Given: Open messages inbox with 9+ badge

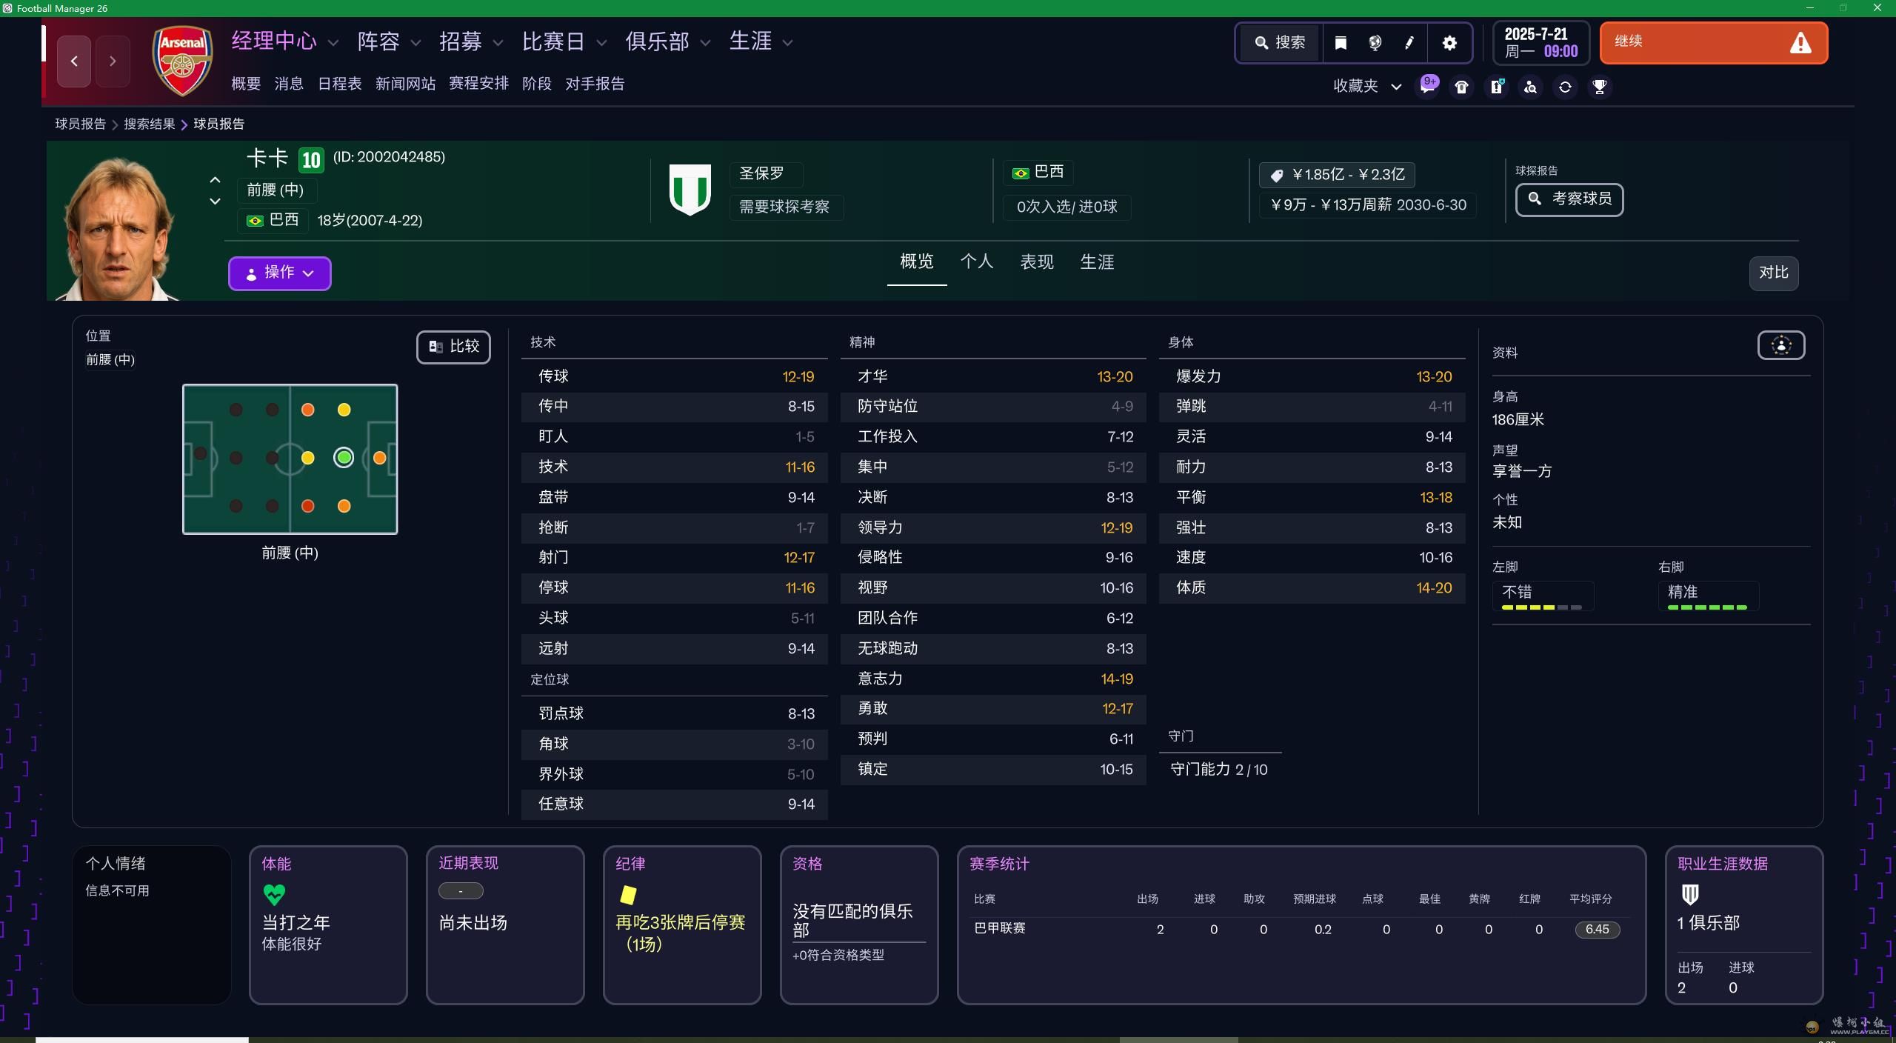Looking at the screenshot, I should (1427, 86).
